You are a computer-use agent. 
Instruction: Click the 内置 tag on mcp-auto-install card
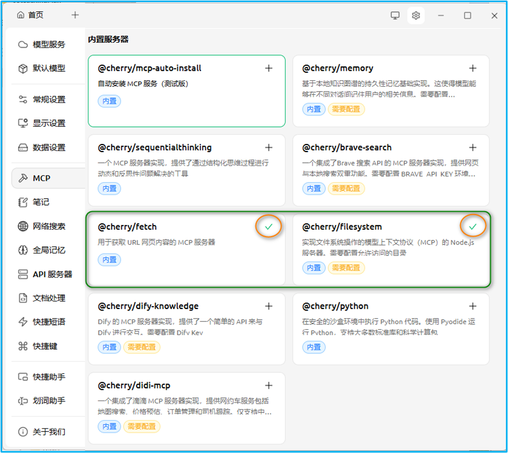coord(109,101)
